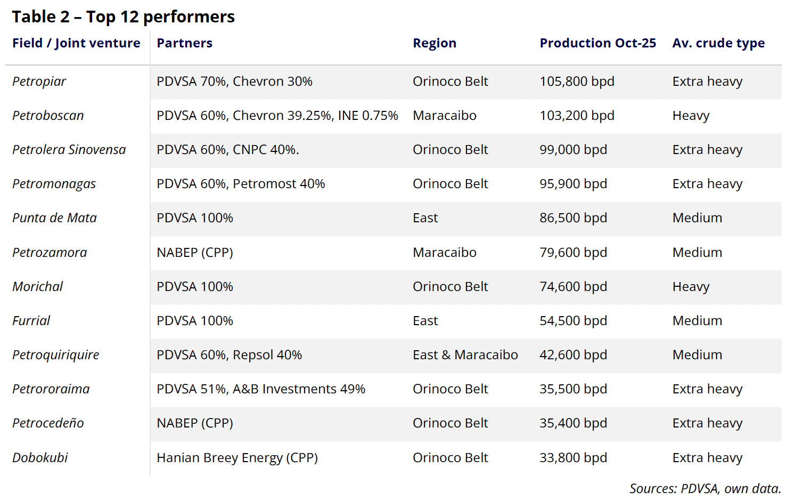Select 'Hanian Breey Energy (CPP)' partner cell
This screenshot has width=787, height=500.
[237, 458]
